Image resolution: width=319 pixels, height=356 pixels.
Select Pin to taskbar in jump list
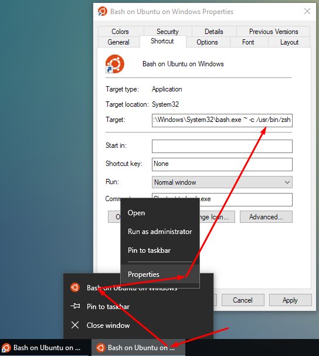138,307
